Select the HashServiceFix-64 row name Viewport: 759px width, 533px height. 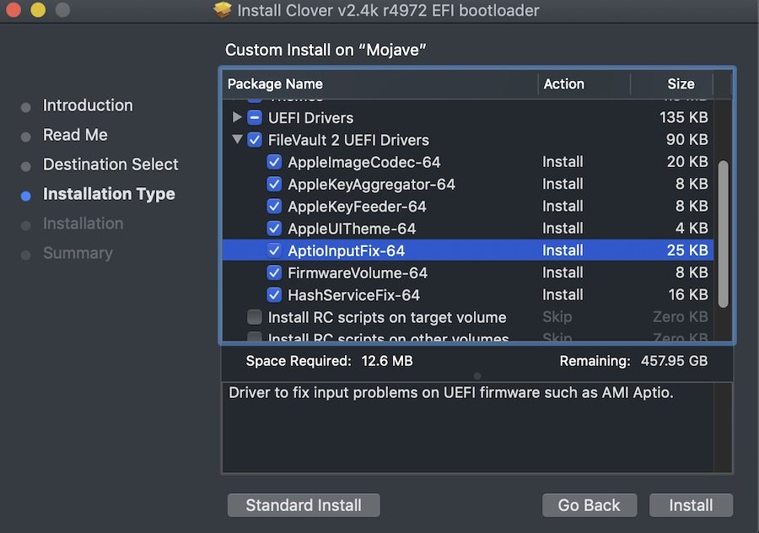coord(353,295)
